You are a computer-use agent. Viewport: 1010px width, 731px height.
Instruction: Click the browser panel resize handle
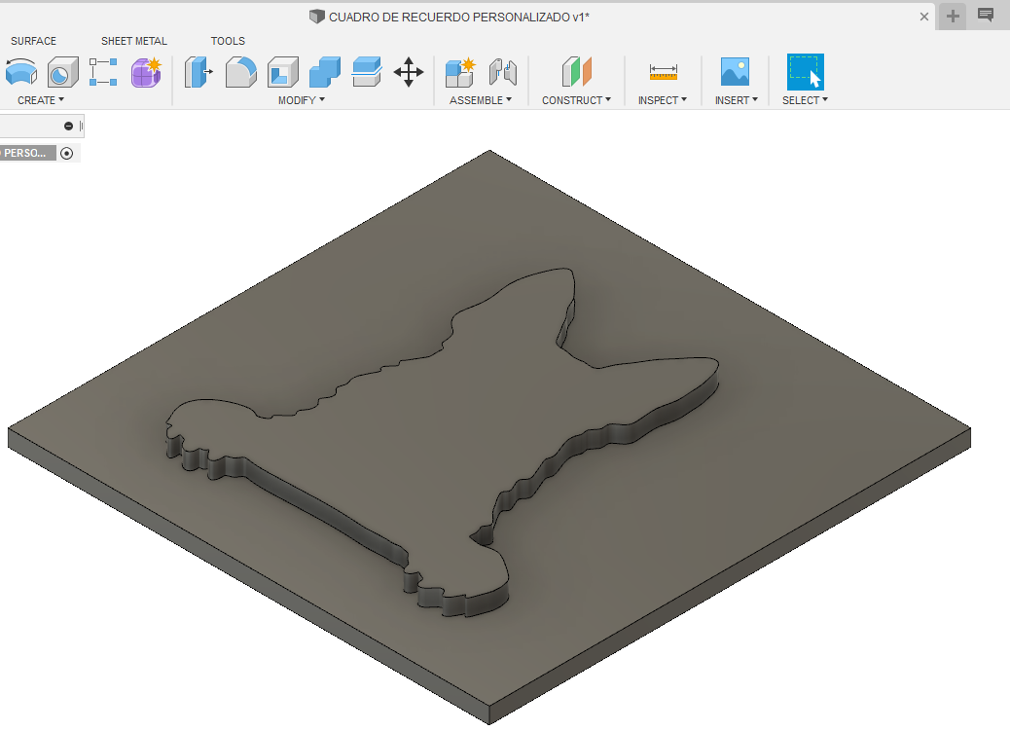click(81, 127)
